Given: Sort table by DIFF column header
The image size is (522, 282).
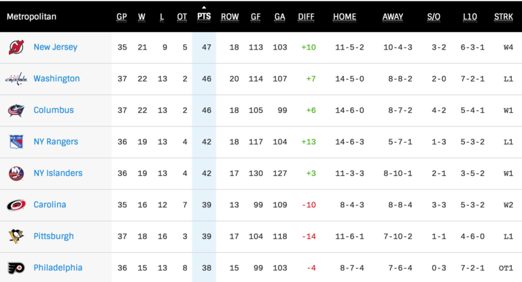Looking at the screenshot, I should pyautogui.click(x=306, y=17).
